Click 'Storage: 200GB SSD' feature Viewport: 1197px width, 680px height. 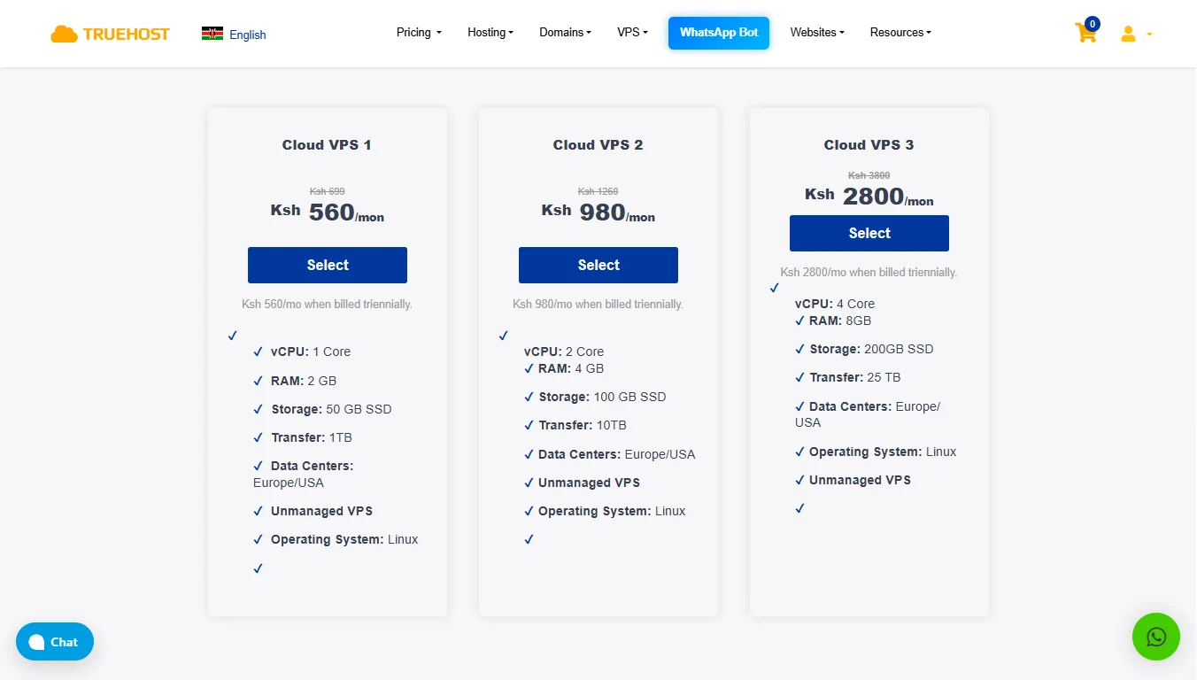click(x=871, y=349)
